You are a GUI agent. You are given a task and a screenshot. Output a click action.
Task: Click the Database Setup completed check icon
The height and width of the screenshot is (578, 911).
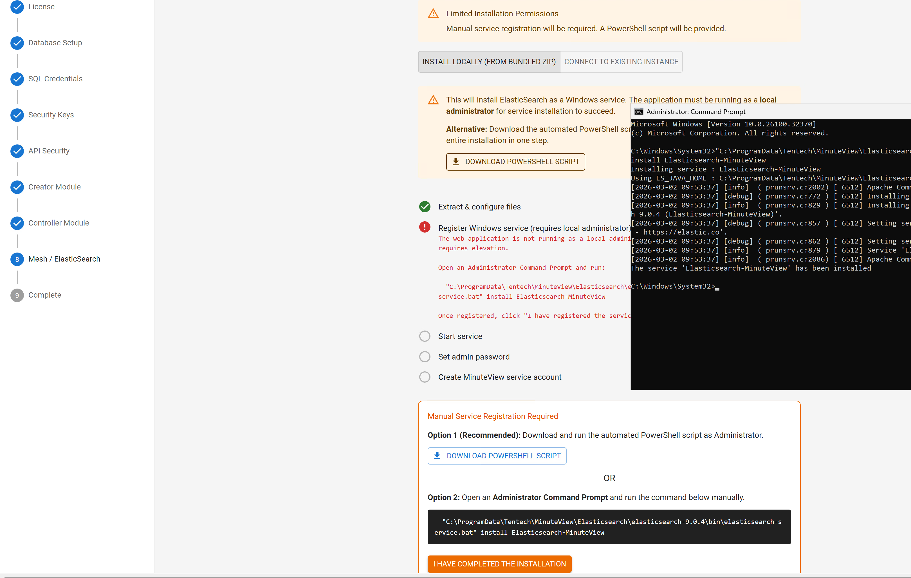(17, 43)
